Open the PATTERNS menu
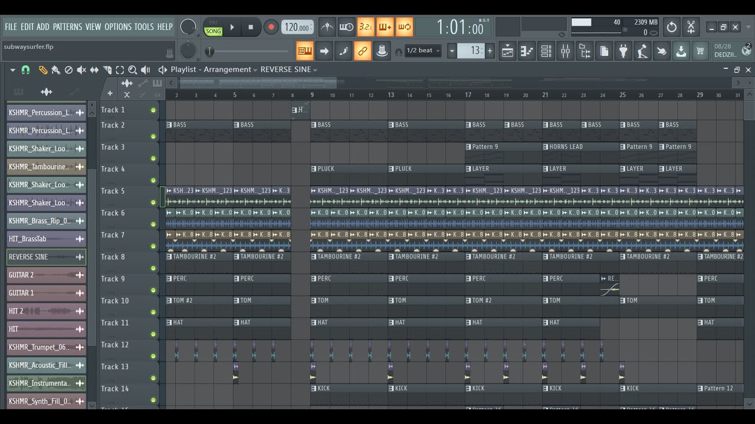The height and width of the screenshot is (424, 755). pyautogui.click(x=67, y=26)
